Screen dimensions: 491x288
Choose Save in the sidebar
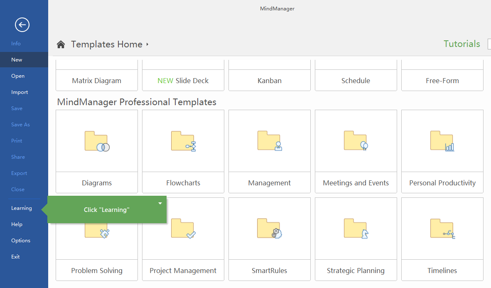click(17, 108)
